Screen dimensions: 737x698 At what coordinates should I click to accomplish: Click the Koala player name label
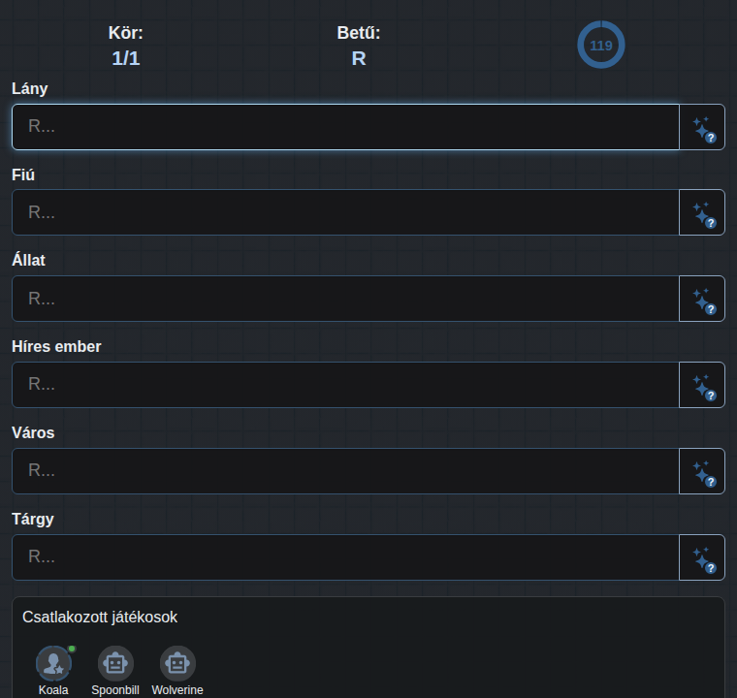(53, 690)
